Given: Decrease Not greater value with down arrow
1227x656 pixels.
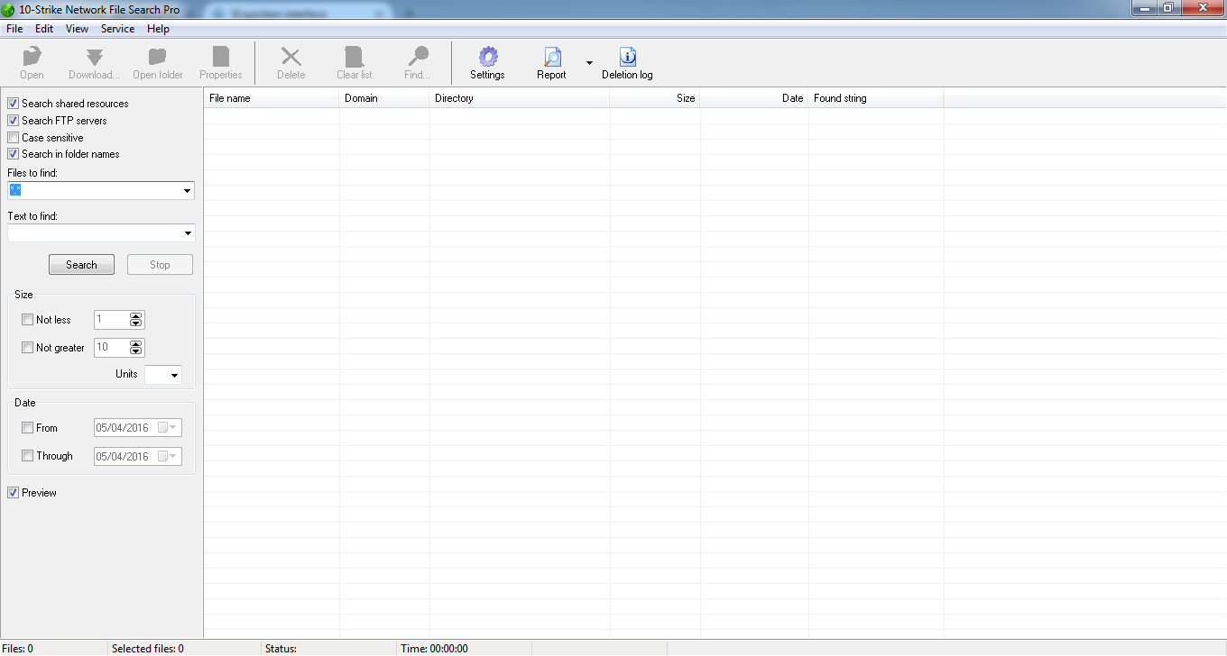Looking at the screenshot, I should (x=136, y=352).
